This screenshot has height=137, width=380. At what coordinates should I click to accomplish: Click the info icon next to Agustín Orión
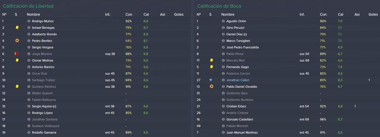223,21
